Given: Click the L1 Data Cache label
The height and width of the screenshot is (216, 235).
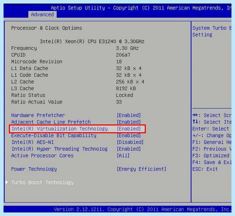Looking at the screenshot, I should coord(30,68).
